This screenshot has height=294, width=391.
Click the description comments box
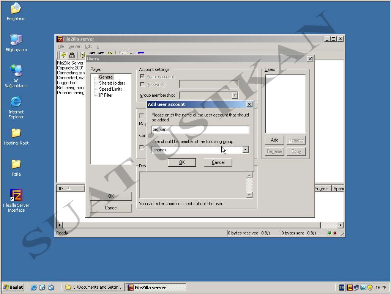click(x=193, y=185)
